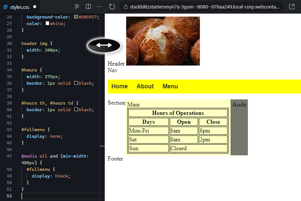Click the 'header img {' selector text

pos(37,43)
